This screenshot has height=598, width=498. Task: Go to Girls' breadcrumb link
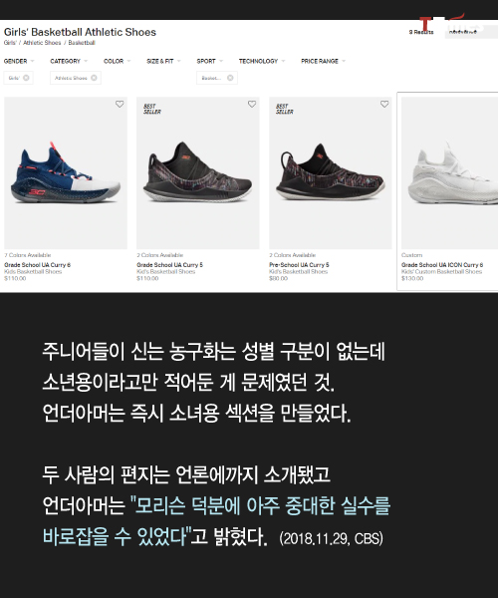[x=10, y=43]
